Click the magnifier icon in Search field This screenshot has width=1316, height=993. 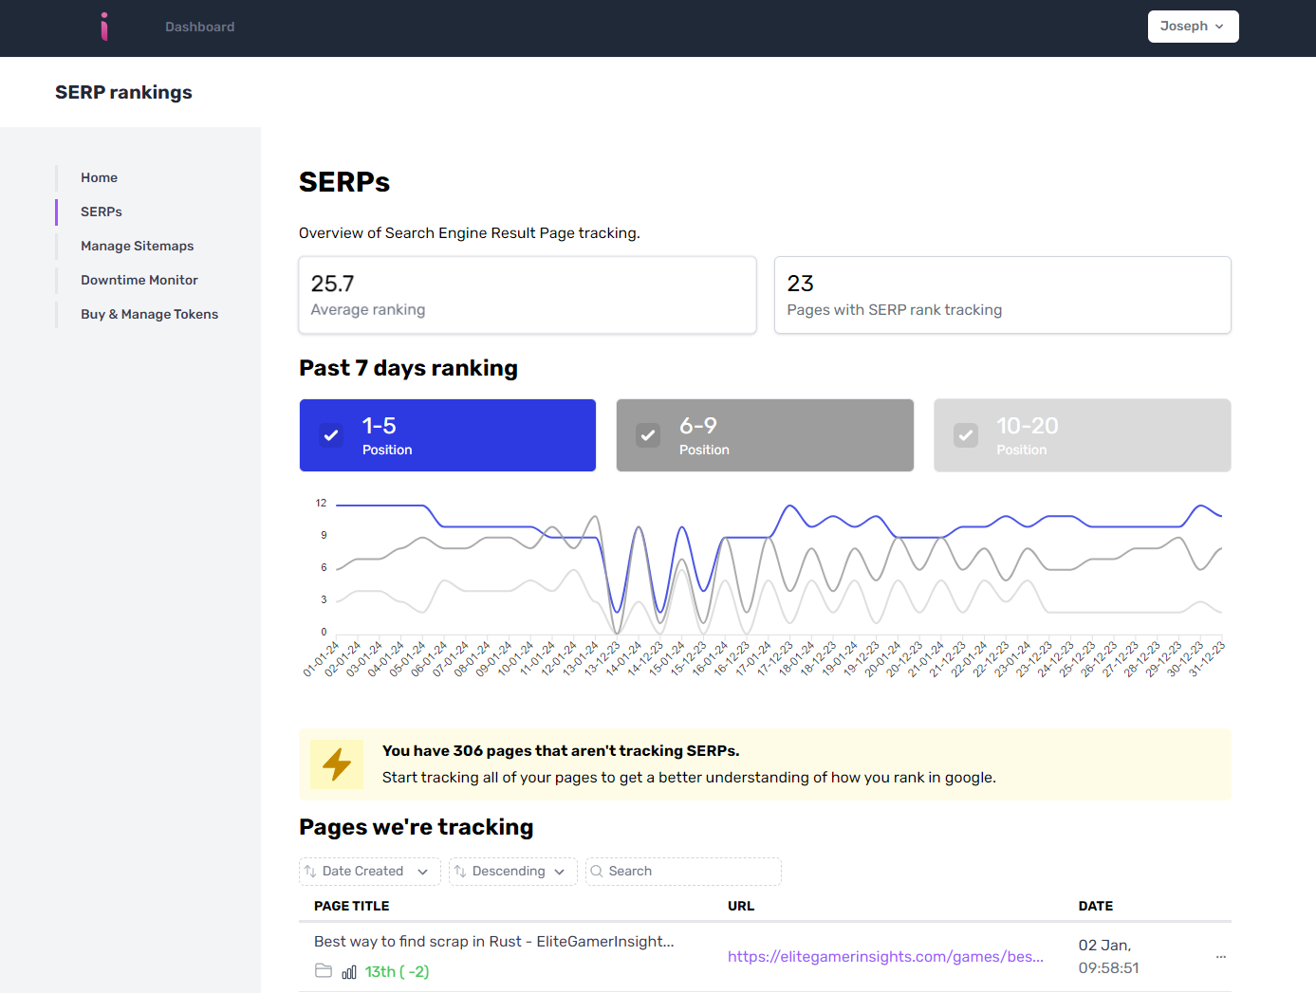597,872
